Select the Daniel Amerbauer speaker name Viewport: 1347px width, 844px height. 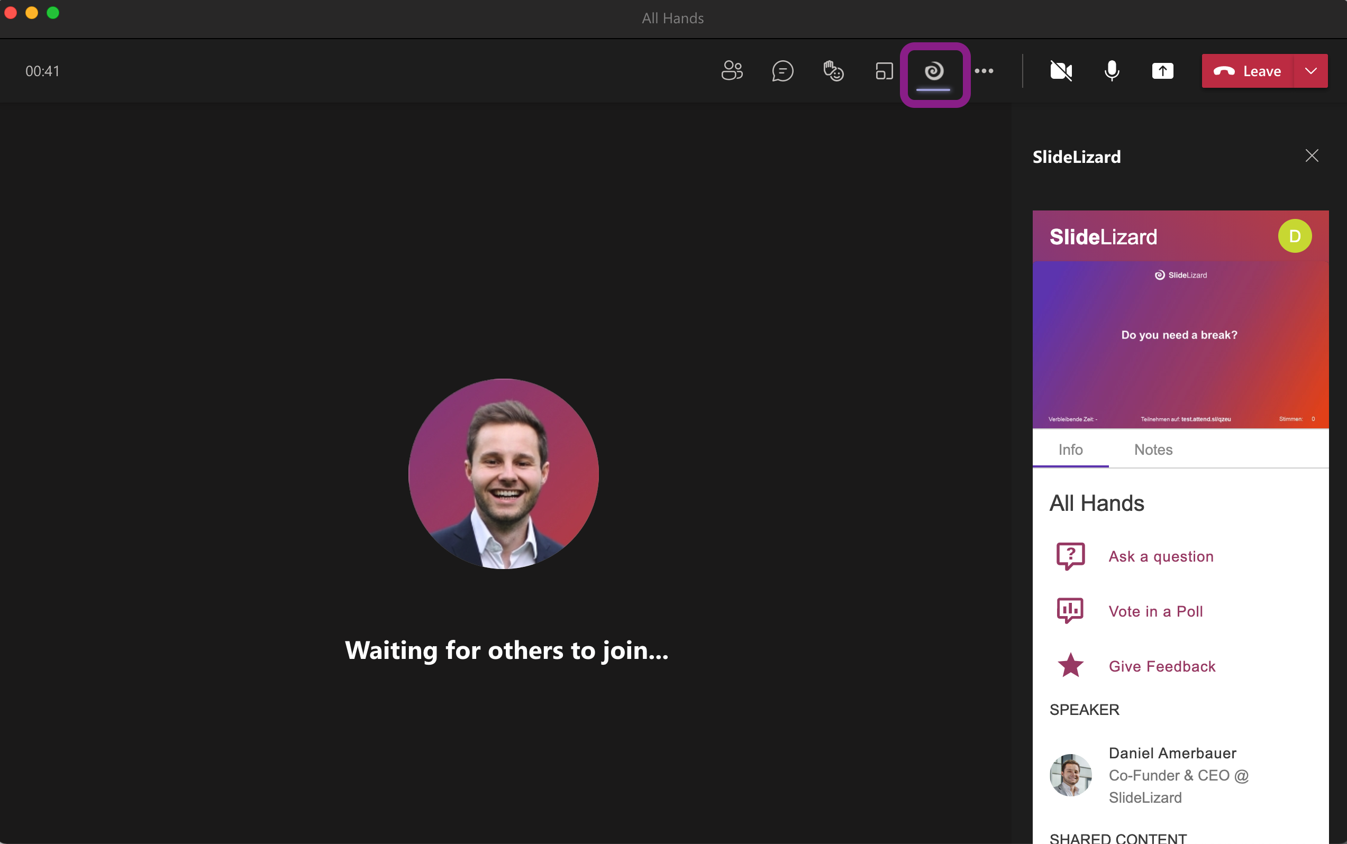point(1172,753)
